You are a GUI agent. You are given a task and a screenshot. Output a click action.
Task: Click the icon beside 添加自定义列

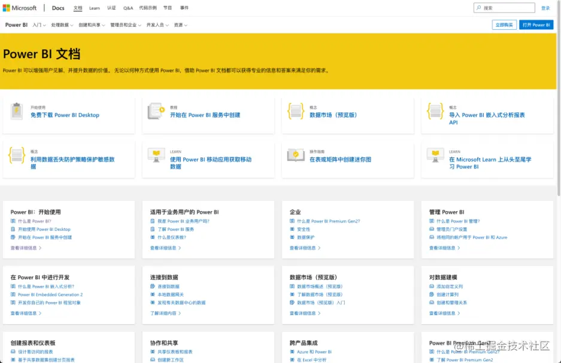(x=432, y=286)
